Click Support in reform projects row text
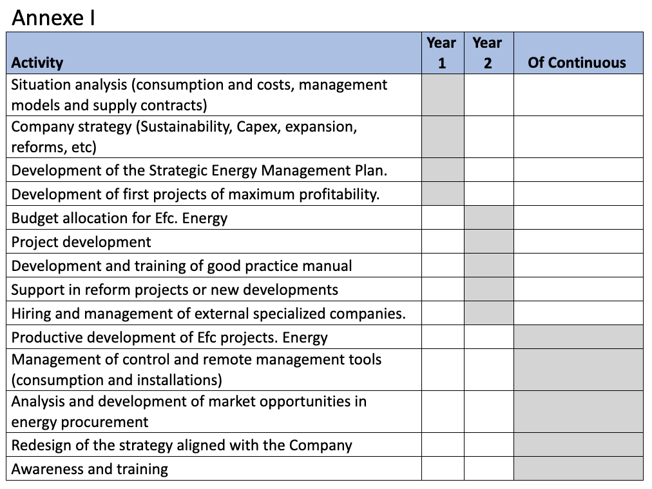Image resolution: width=652 pixels, height=489 pixels. [x=175, y=290]
